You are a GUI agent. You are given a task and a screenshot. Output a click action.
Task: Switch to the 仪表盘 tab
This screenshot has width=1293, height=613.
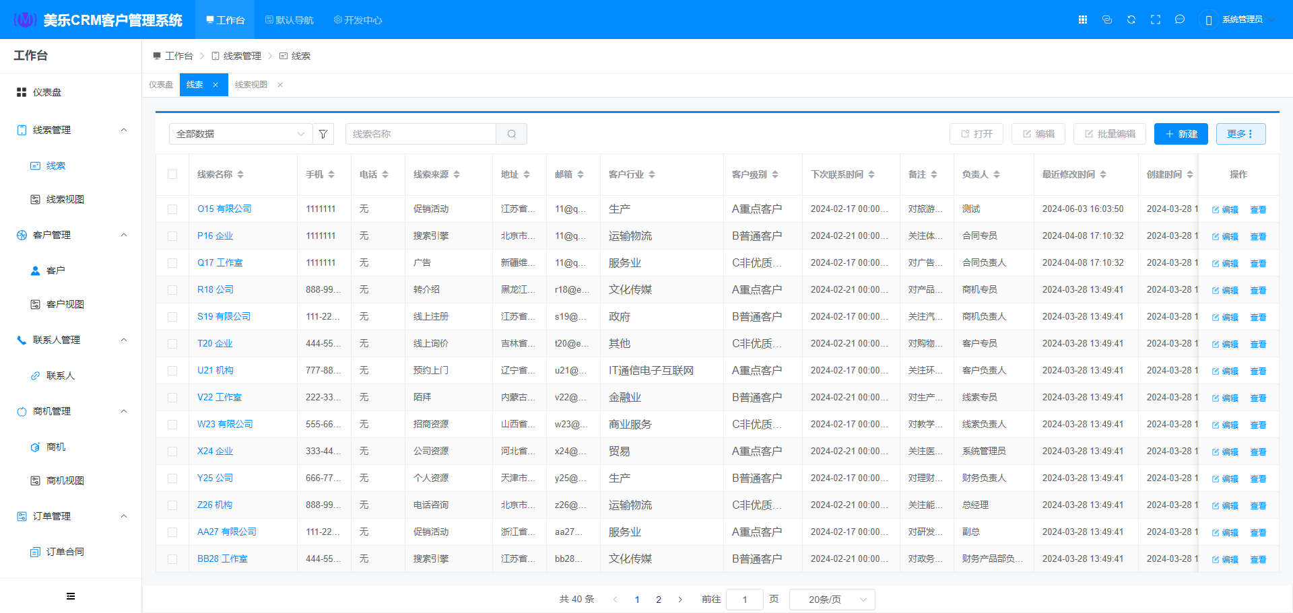161,85
